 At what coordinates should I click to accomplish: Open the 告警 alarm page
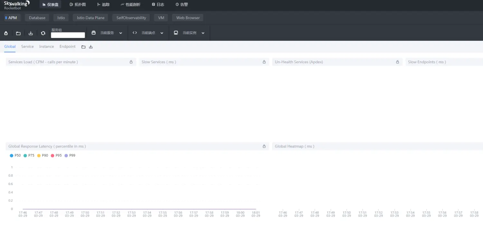182,4
